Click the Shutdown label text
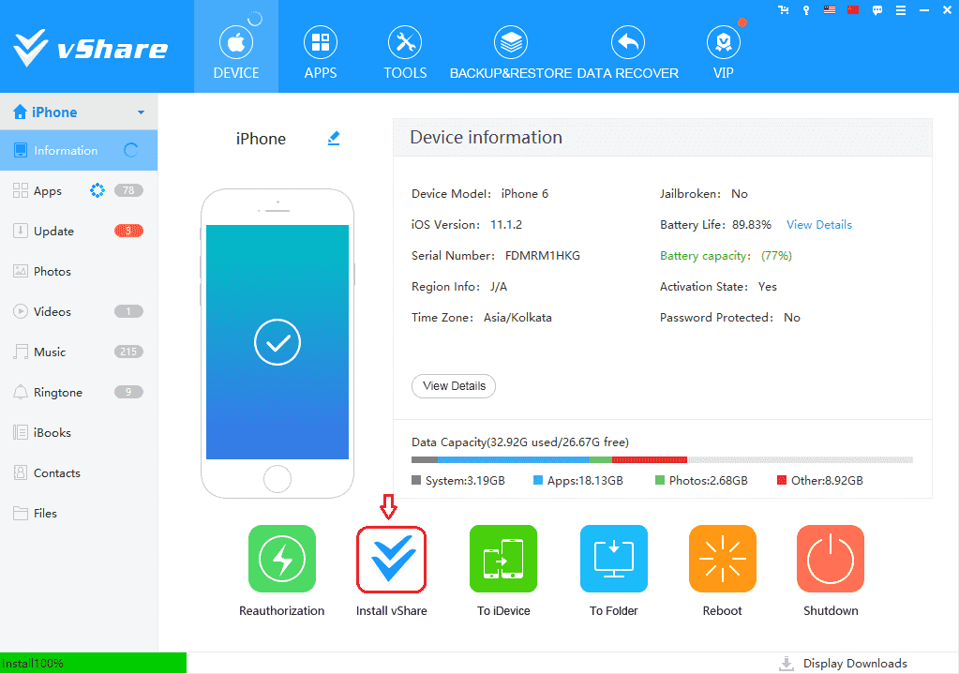The width and height of the screenshot is (959, 674). click(x=831, y=611)
